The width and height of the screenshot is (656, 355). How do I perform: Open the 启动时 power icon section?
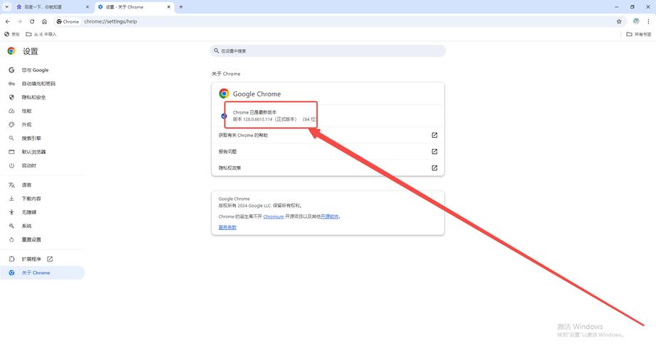click(42, 165)
